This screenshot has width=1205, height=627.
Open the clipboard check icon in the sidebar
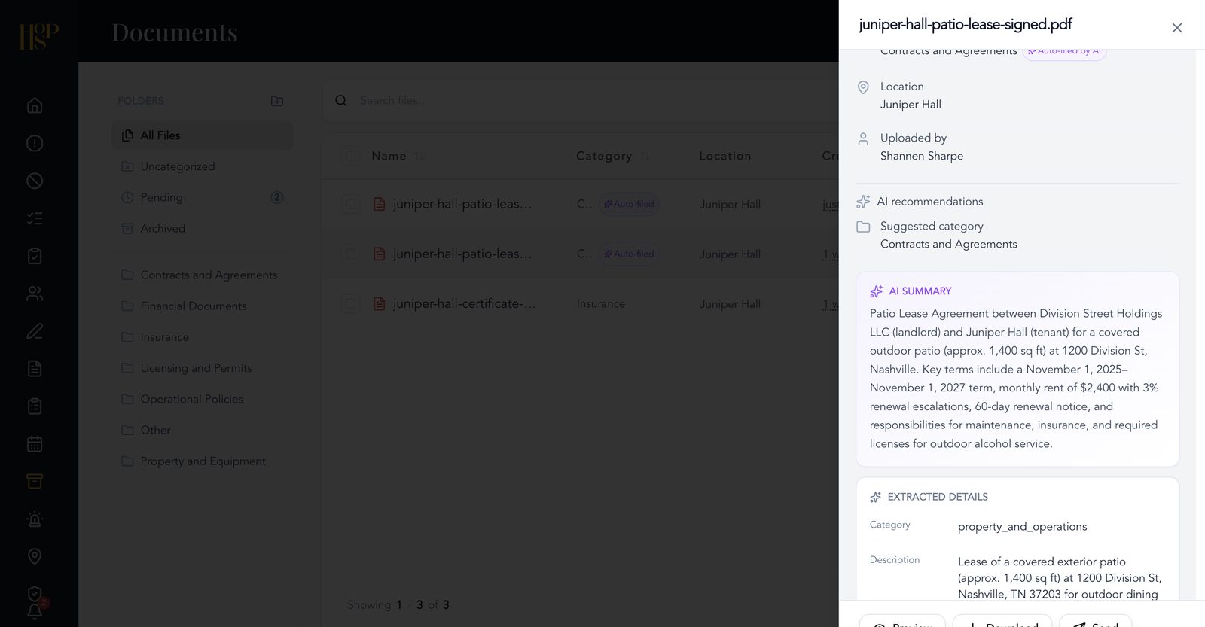(x=35, y=256)
